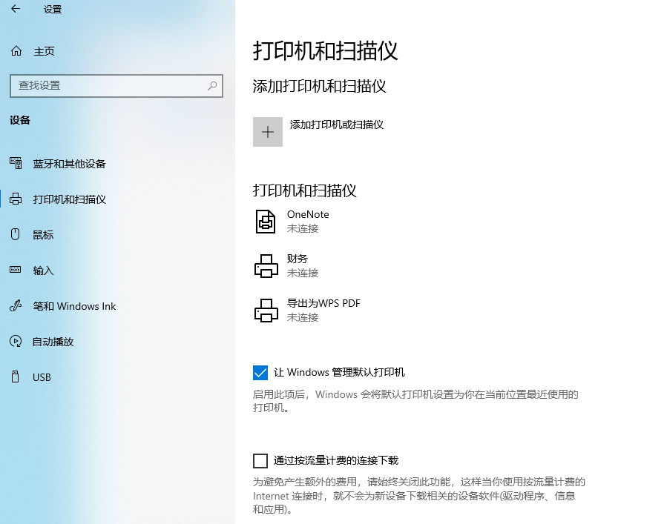The width and height of the screenshot is (667, 524).
Task: Click the keyboard icon beside 输入
Action: coord(16,270)
